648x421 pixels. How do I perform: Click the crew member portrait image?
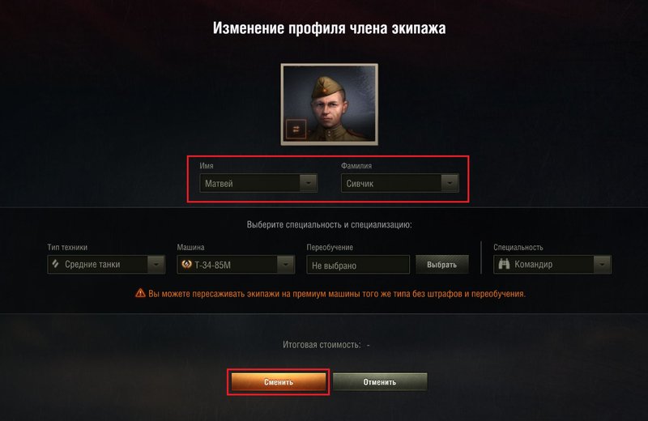pyautogui.click(x=330, y=104)
